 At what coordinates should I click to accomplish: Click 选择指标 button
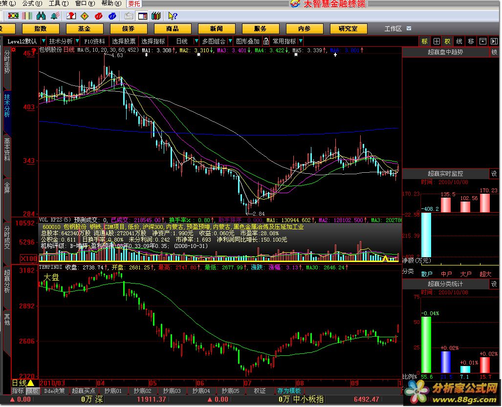click(x=153, y=41)
